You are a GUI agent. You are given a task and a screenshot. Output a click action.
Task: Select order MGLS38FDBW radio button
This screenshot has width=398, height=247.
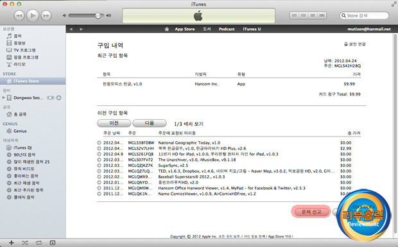[99, 143]
